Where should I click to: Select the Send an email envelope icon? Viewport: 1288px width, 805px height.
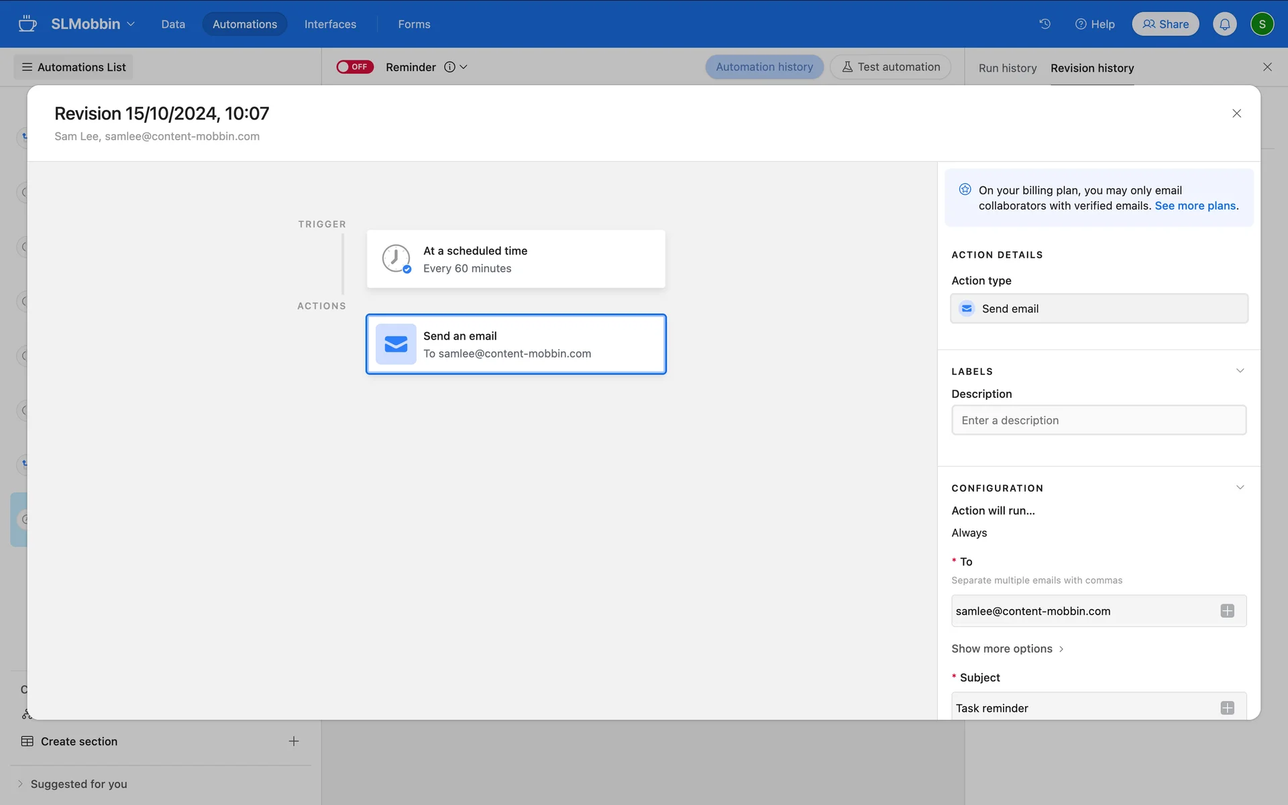coord(396,344)
